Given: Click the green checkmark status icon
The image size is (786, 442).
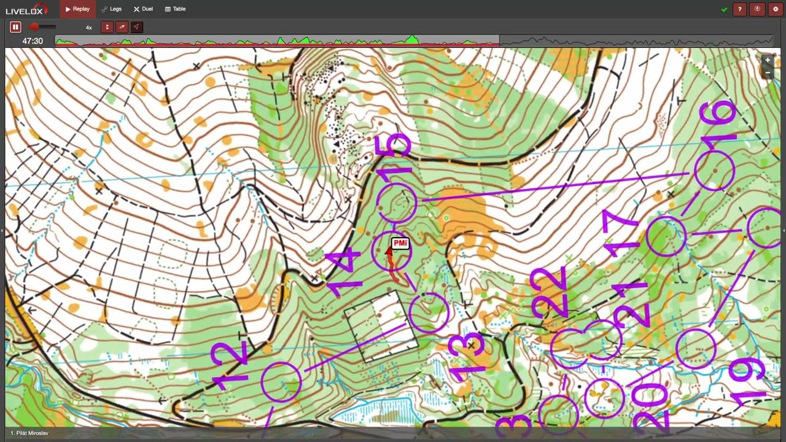Looking at the screenshot, I should tap(724, 9).
